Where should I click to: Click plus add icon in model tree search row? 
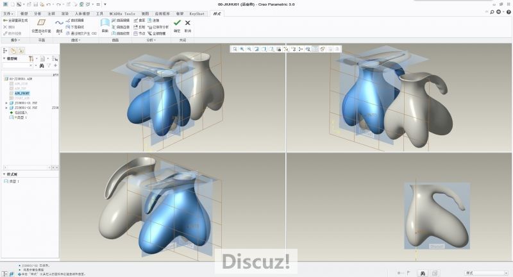(55, 66)
